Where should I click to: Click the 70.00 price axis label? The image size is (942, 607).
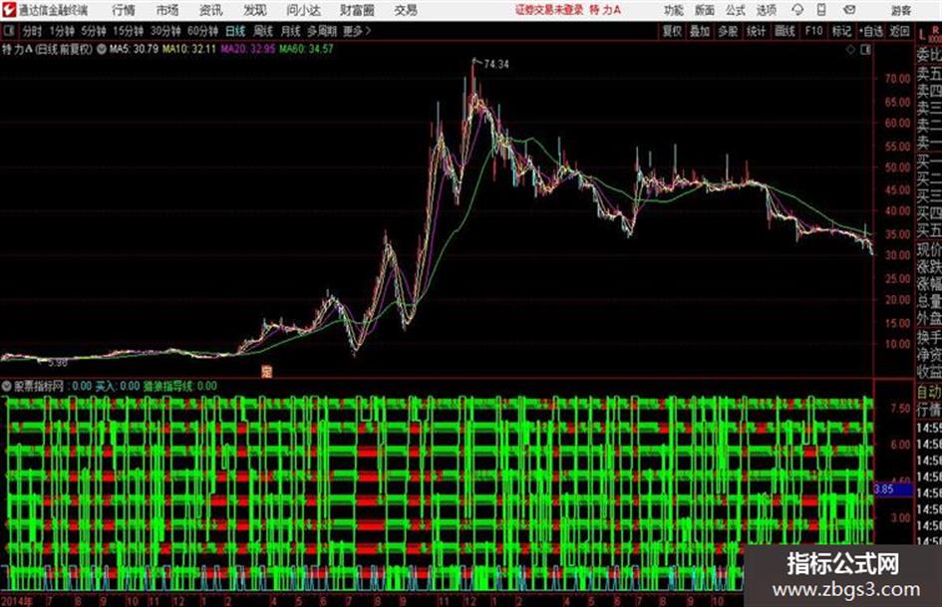tap(897, 79)
